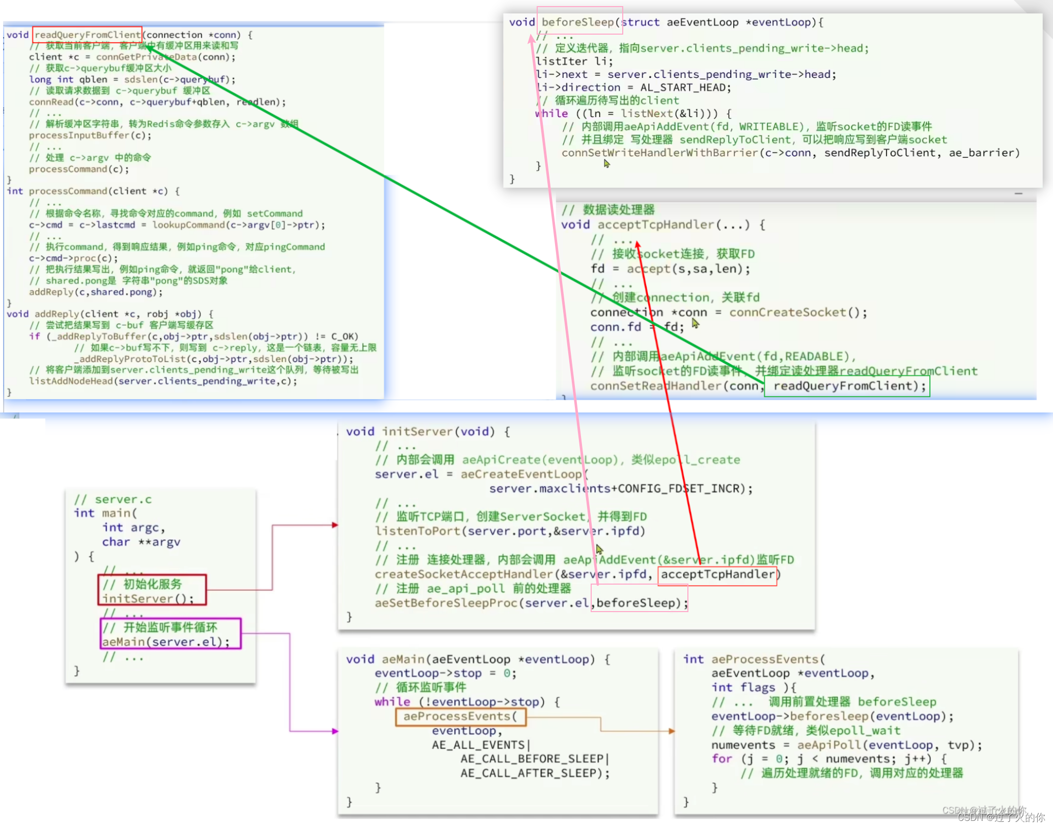Screen dimensions: 1053x827
Task: Click the '// server.c' comment
Action: tap(113, 500)
